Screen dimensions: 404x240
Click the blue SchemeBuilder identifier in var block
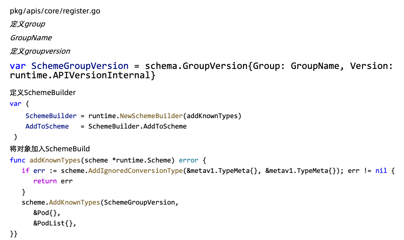pyautogui.click(x=51, y=116)
